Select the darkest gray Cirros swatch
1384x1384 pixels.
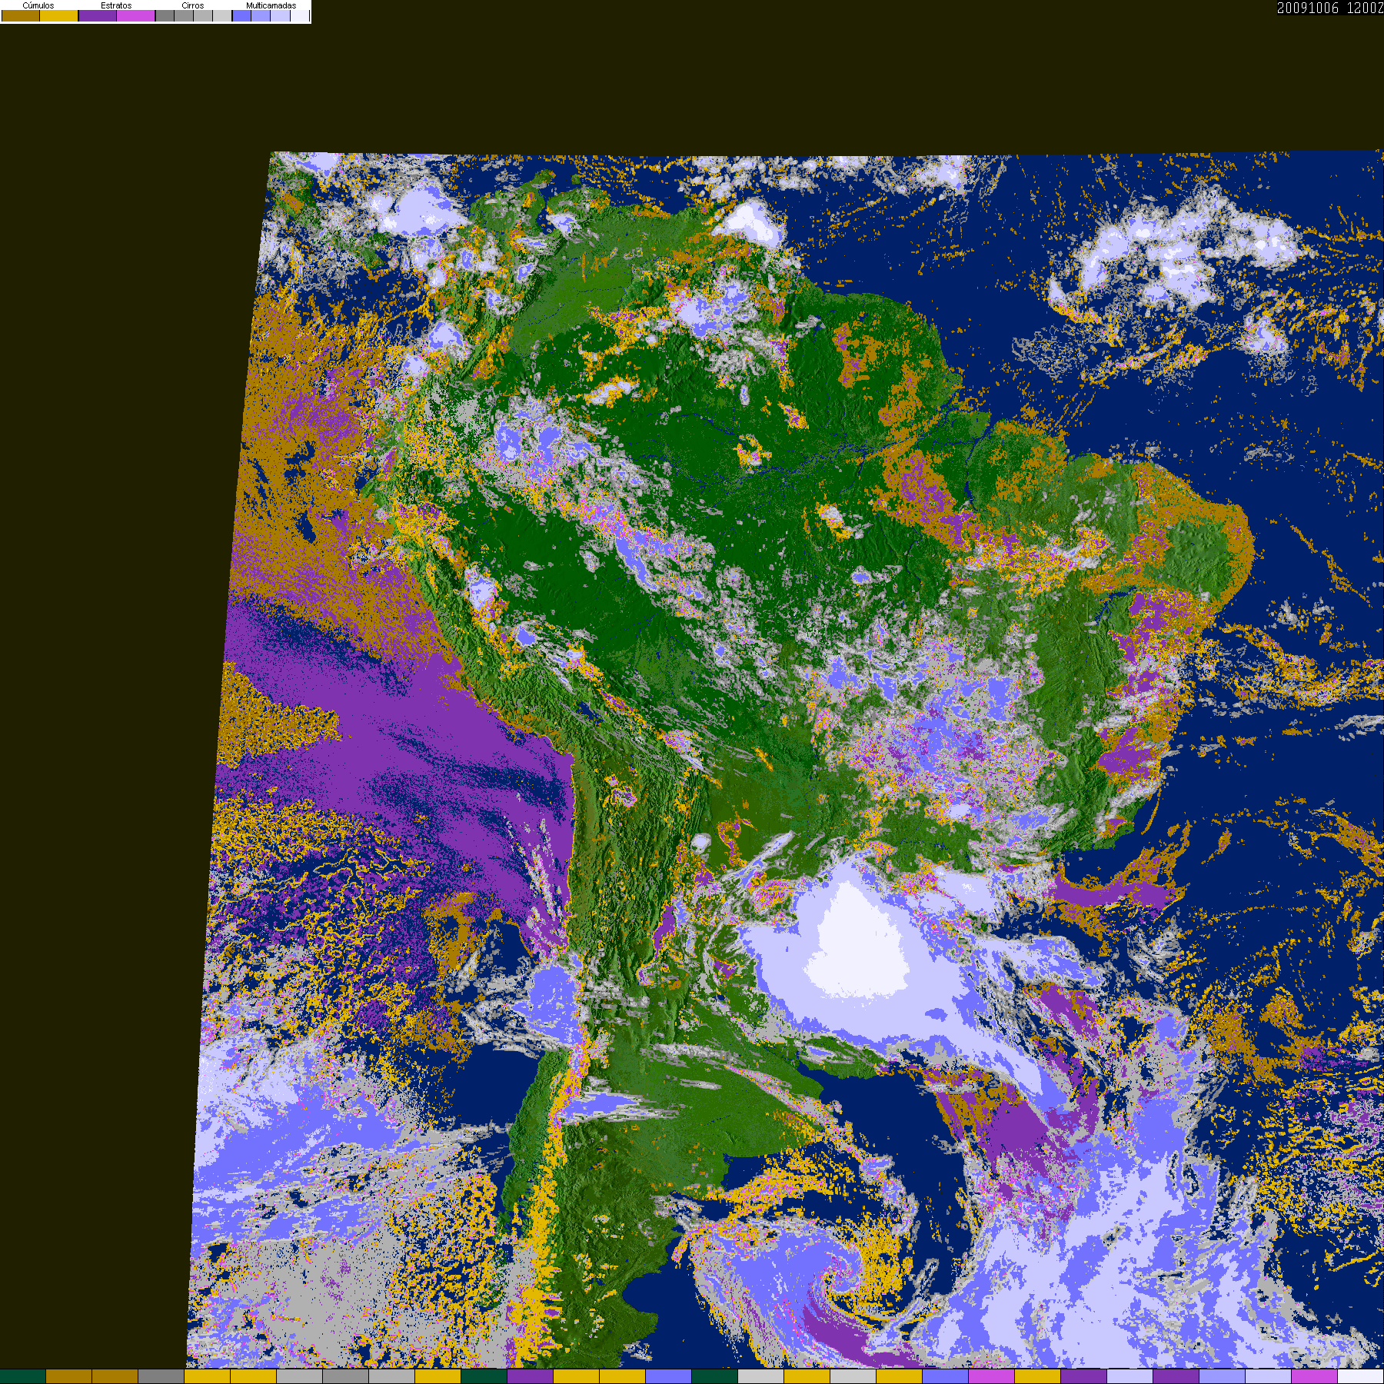[165, 15]
